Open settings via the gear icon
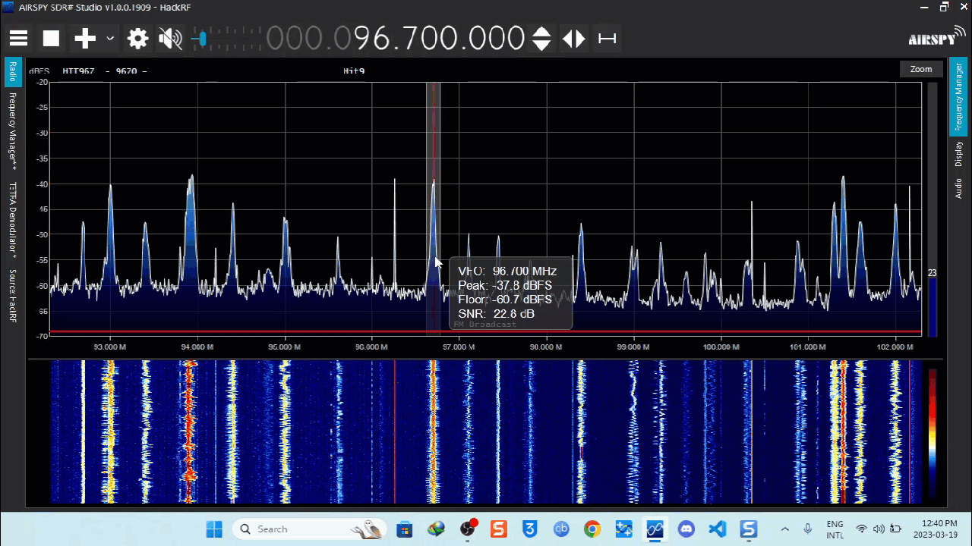This screenshot has height=546, width=972. pos(137,39)
